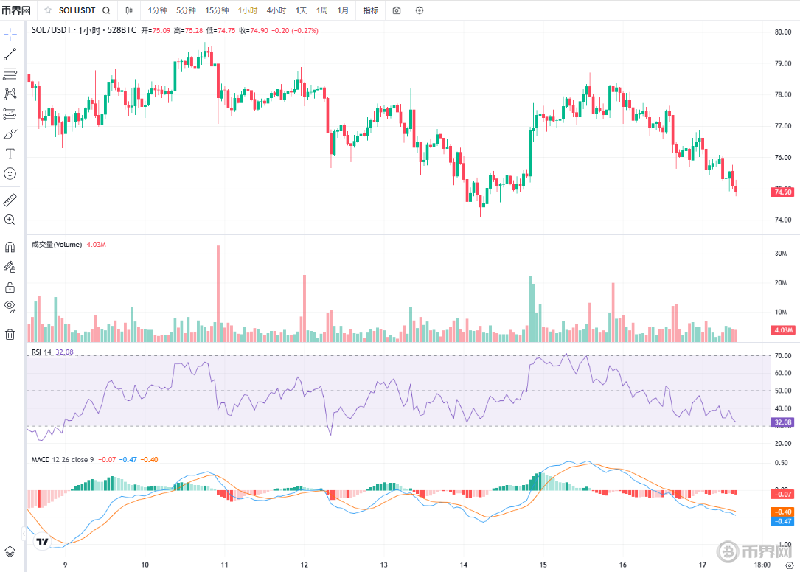This screenshot has height=572, width=800.
Task: Select the horizontal lines Fibonacci tool
Action: click(10, 74)
